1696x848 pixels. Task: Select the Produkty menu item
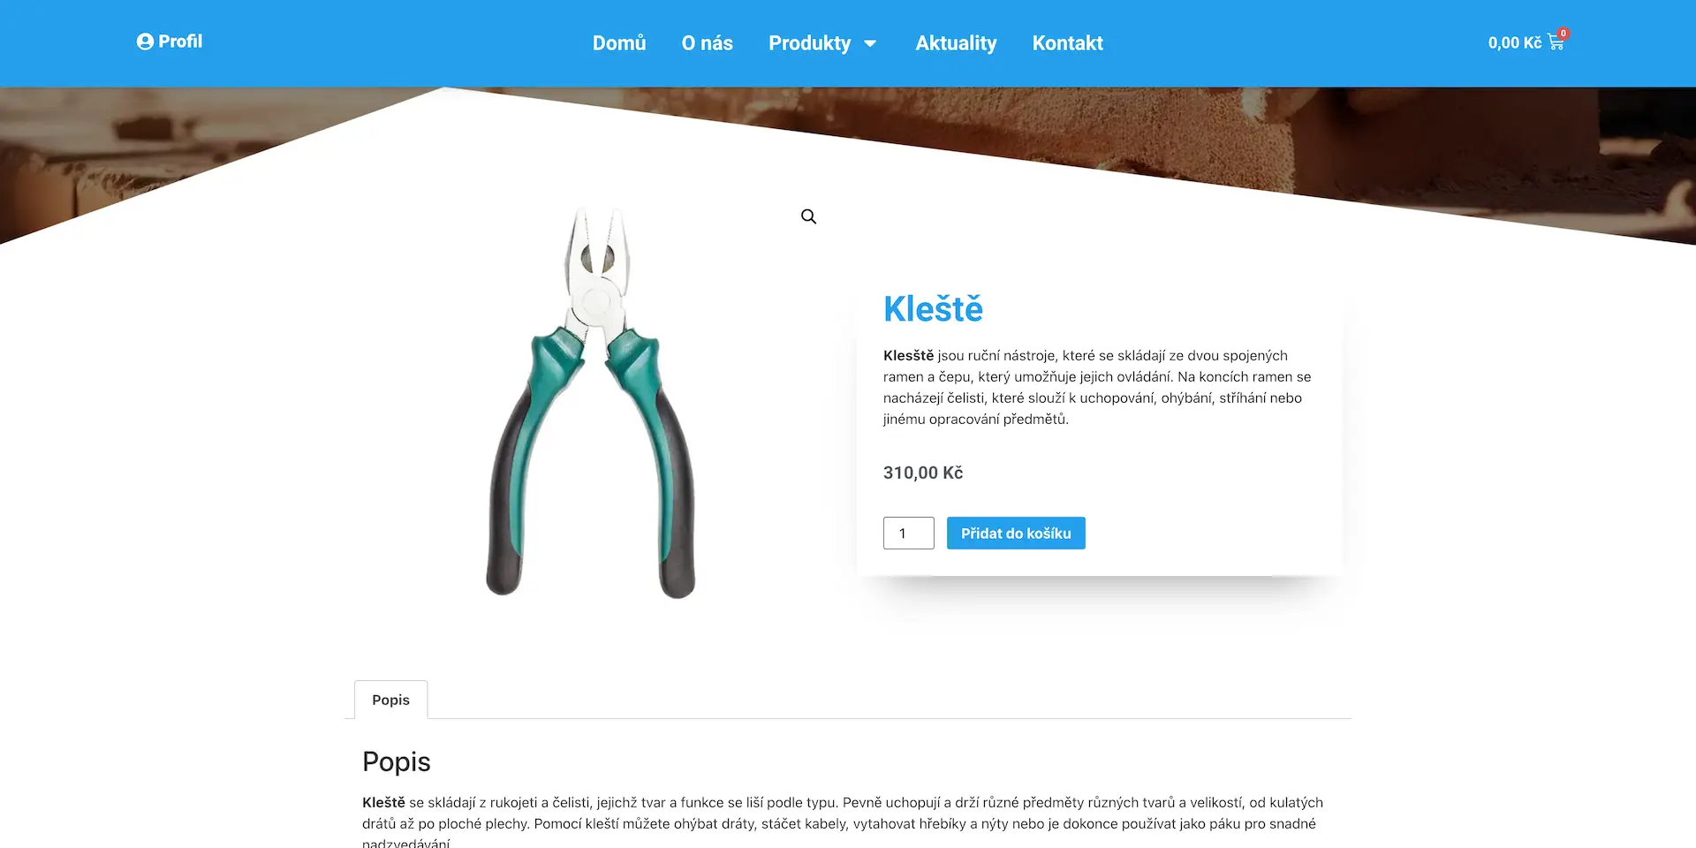tap(810, 43)
